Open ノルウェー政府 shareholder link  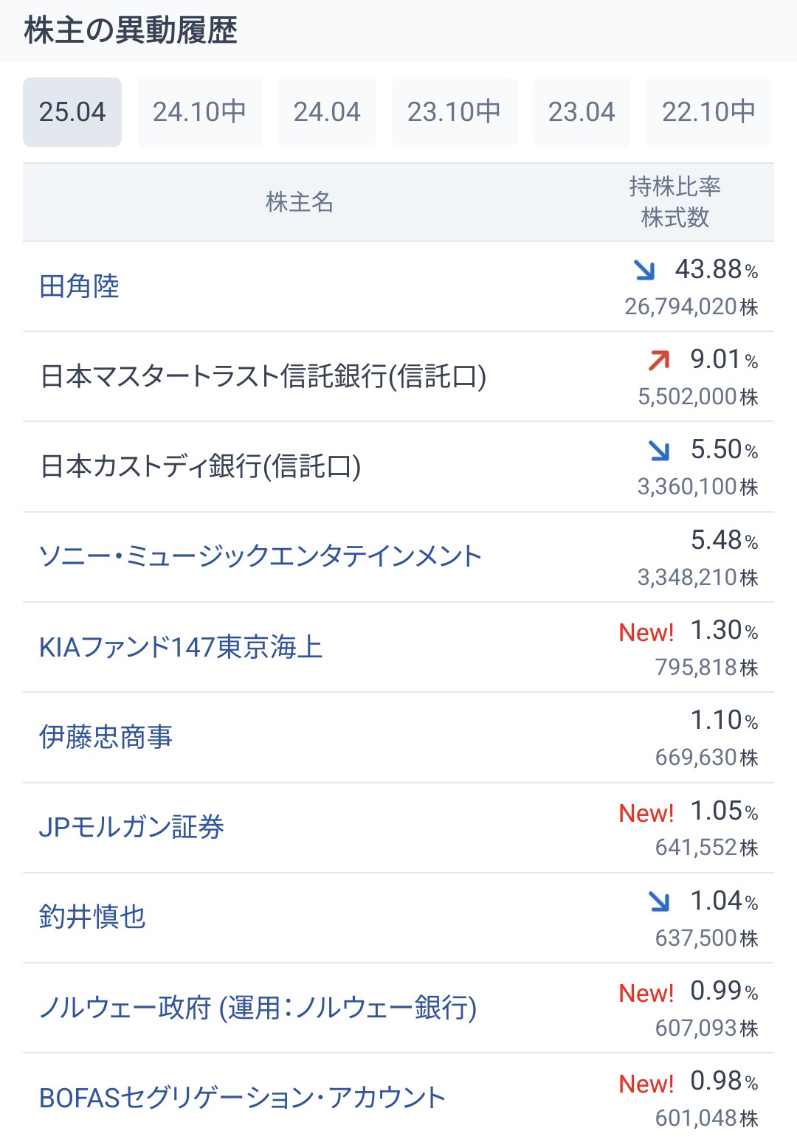tap(258, 1007)
